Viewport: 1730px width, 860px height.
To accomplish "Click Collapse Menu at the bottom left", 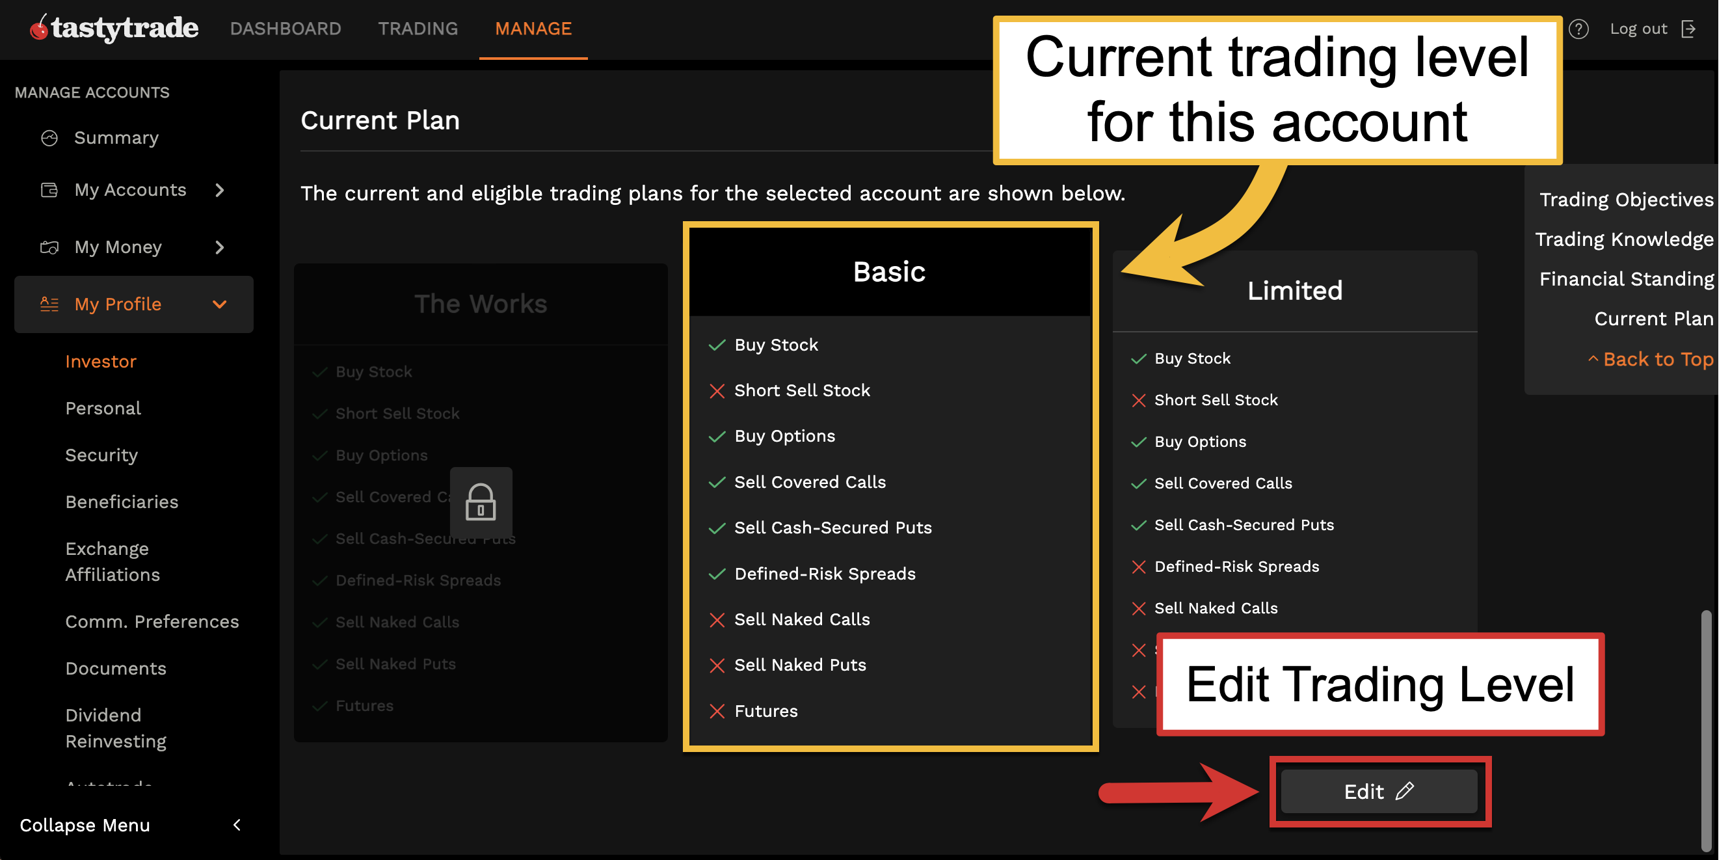I will 85,825.
